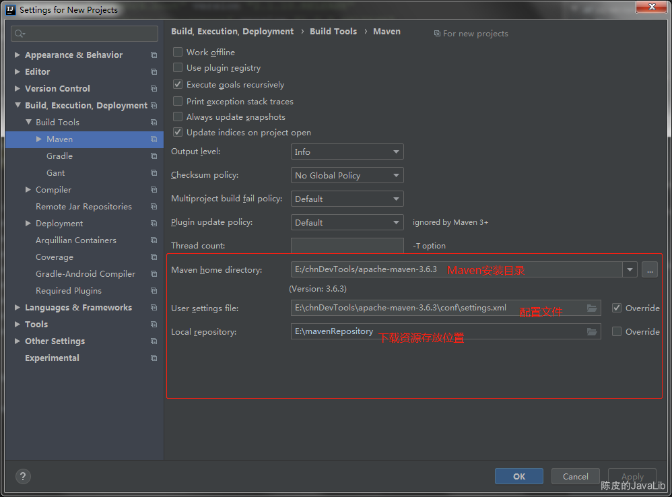Click the project-level icon beside Editor
Image resolution: width=672 pixels, height=497 pixels.
(154, 71)
